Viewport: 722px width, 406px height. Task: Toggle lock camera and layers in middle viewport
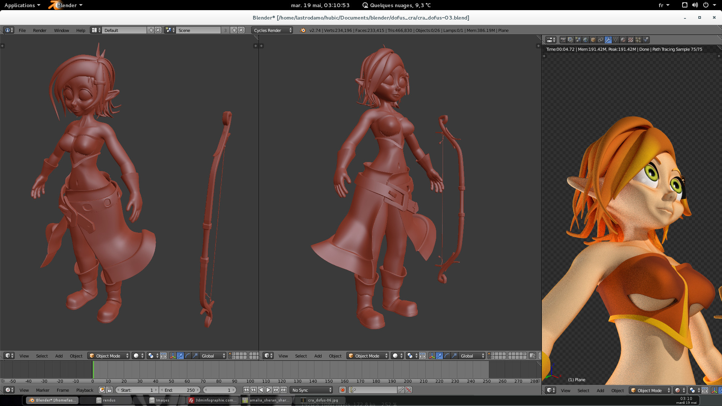(532, 356)
